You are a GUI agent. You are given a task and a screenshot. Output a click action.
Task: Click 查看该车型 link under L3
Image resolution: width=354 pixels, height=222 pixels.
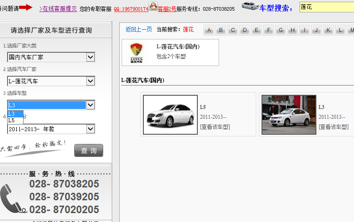[334, 127]
